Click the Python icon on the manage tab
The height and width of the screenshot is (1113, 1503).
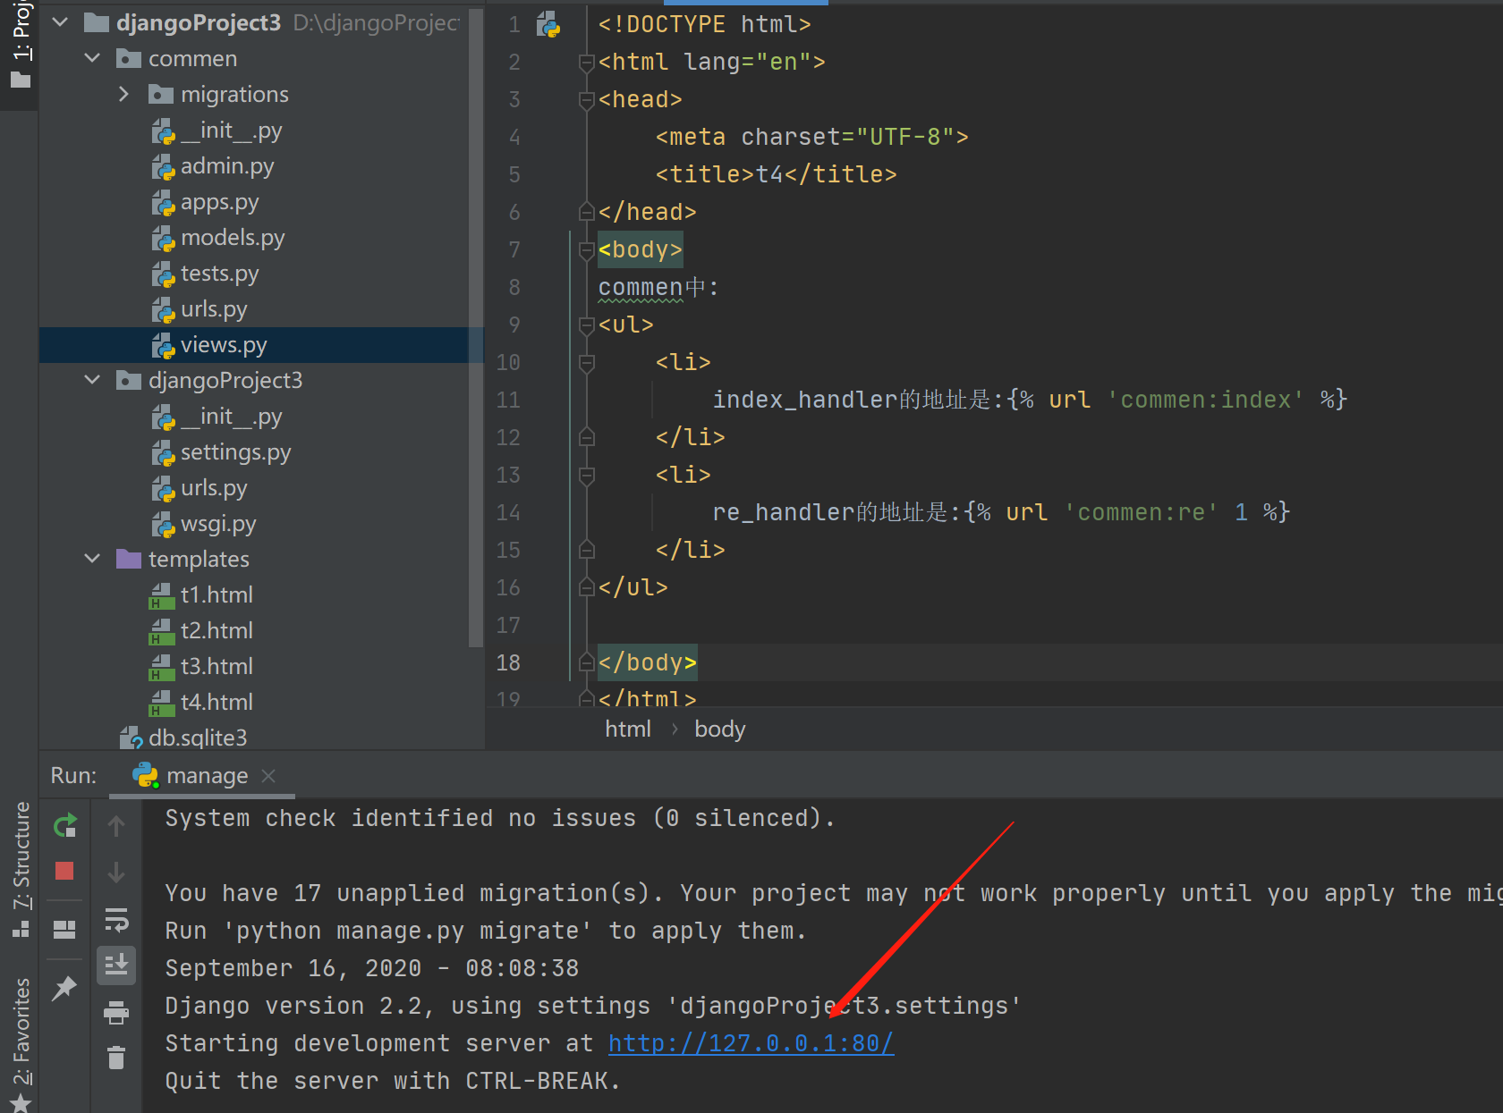point(146,775)
